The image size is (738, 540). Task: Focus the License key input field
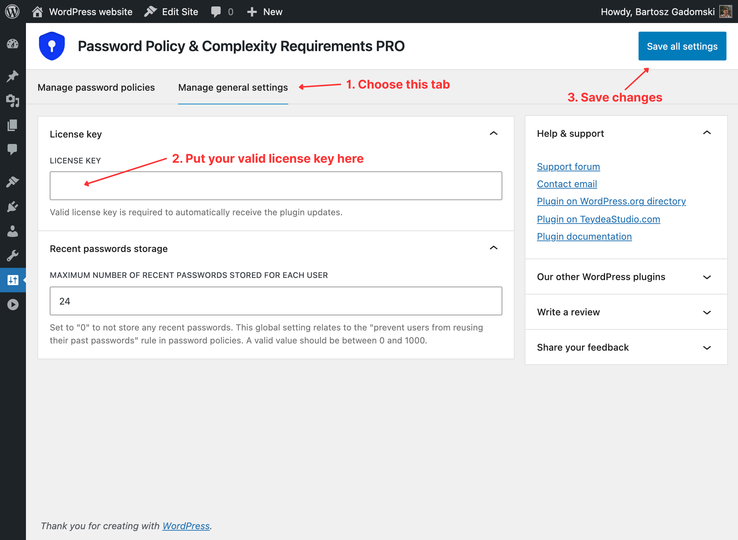(276, 186)
